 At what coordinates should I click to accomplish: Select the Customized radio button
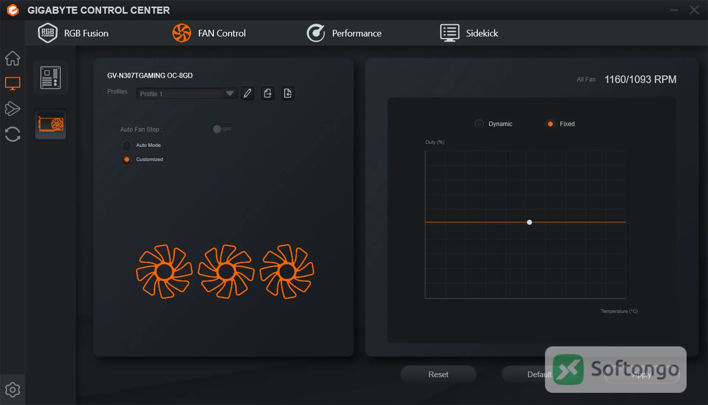127,160
